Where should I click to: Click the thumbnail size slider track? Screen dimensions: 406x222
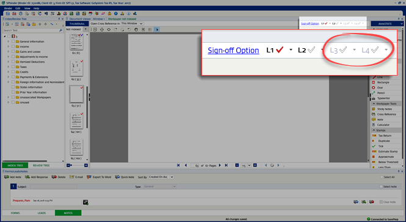click(x=78, y=165)
